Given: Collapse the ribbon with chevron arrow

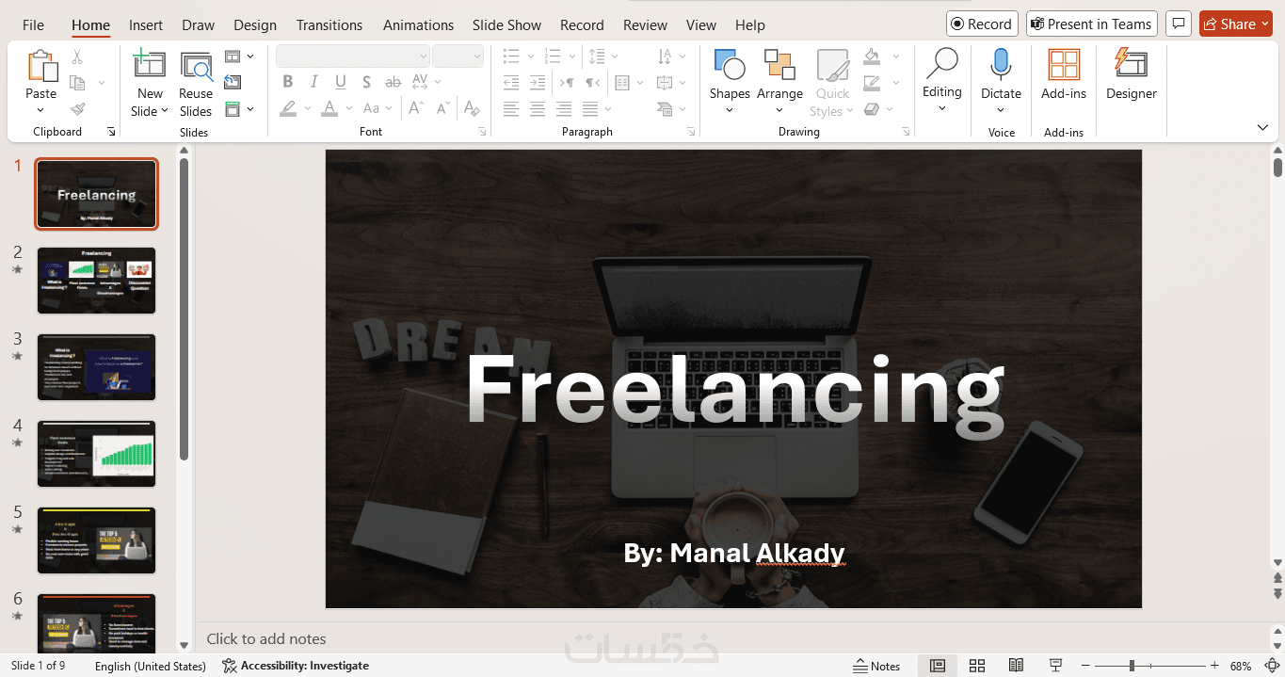Looking at the screenshot, I should (1262, 127).
